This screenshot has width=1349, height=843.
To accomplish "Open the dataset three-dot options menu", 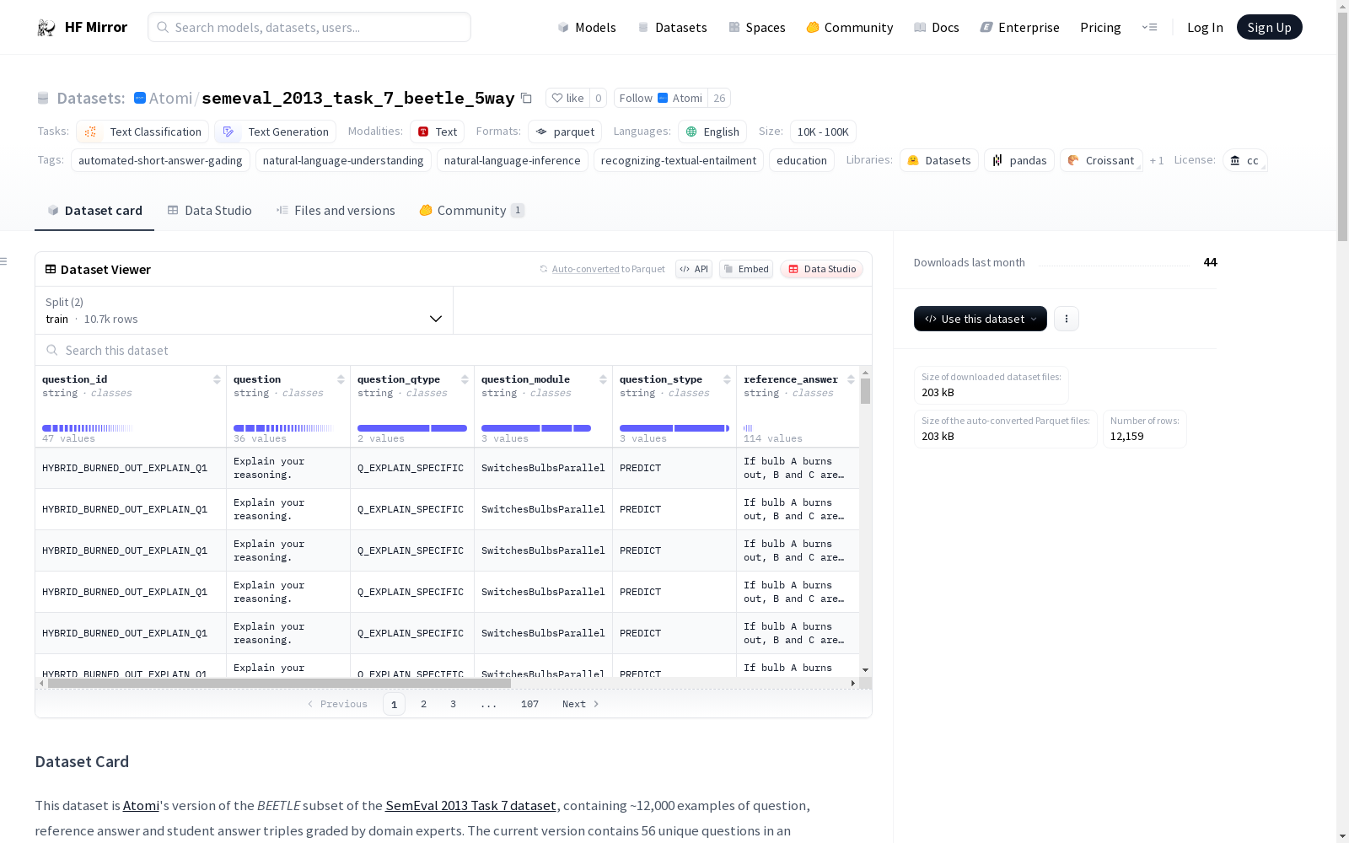I will pos(1067,319).
